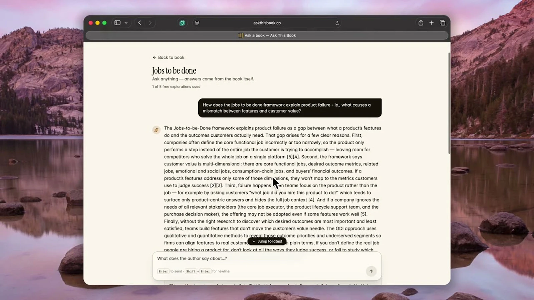Select the askthisbook.co address bar
The height and width of the screenshot is (300, 534).
(x=267, y=23)
